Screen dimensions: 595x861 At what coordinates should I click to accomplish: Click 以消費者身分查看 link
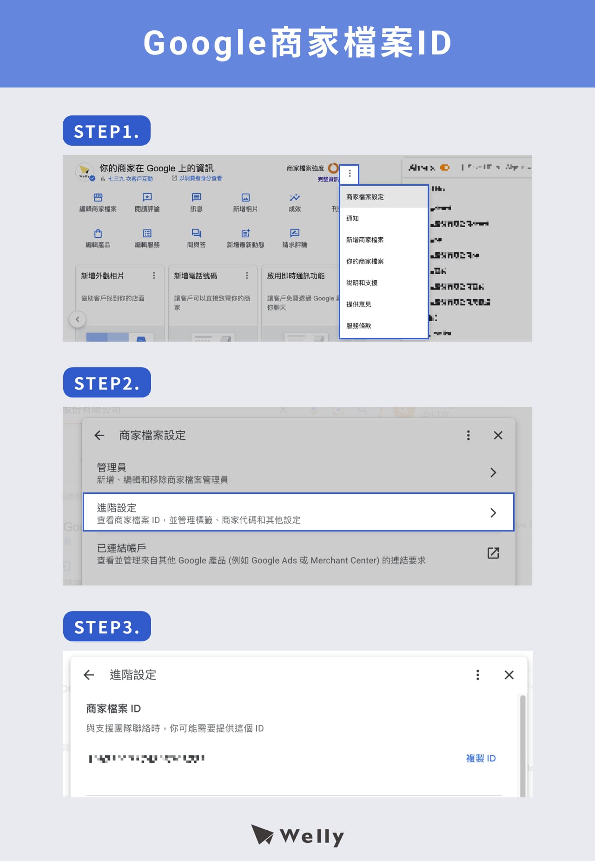197,178
